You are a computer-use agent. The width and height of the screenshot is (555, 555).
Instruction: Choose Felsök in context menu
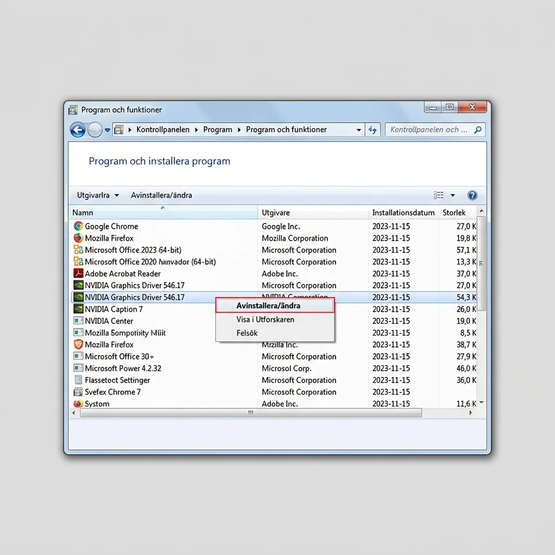[x=275, y=333]
